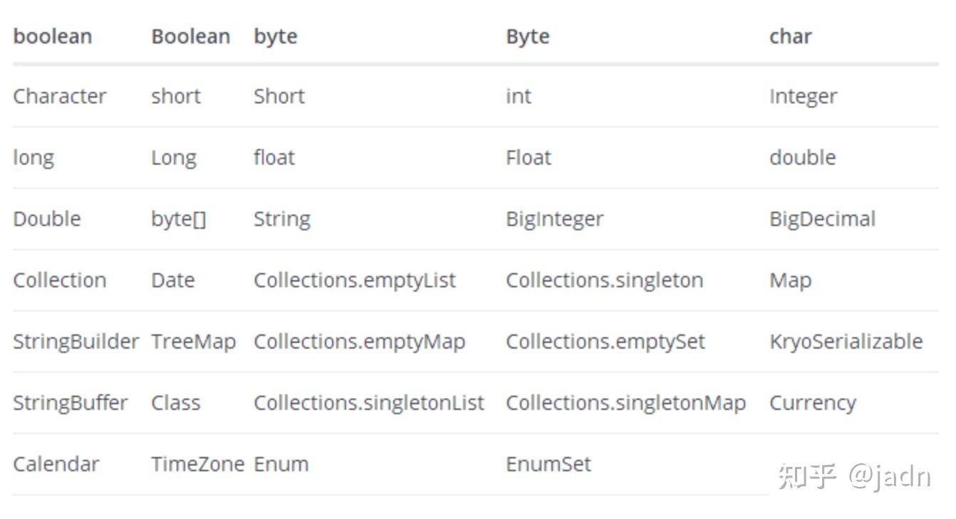The image size is (956, 519).
Task: Select the Integer cell
Action: [803, 96]
